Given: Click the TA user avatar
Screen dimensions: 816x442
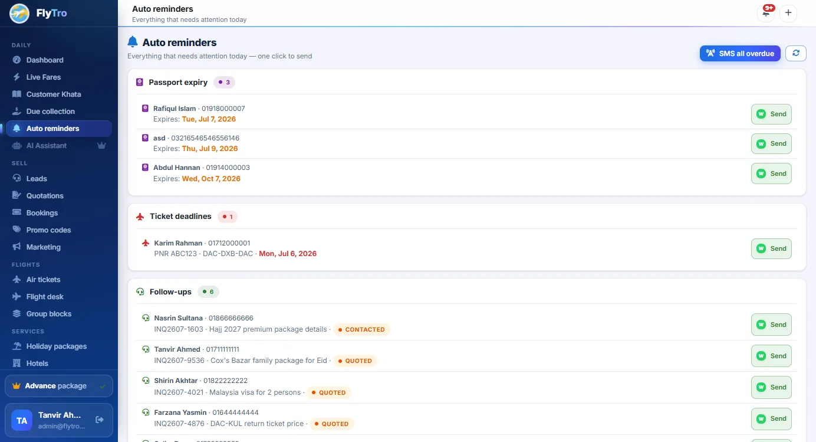Looking at the screenshot, I should (22, 420).
